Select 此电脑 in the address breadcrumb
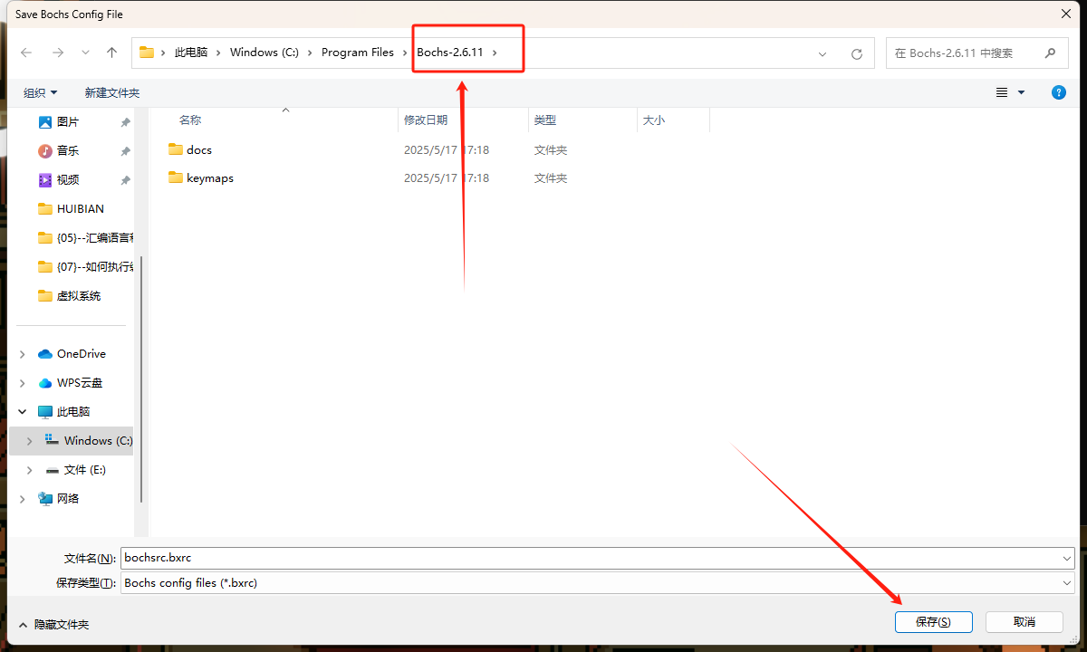 tap(191, 53)
